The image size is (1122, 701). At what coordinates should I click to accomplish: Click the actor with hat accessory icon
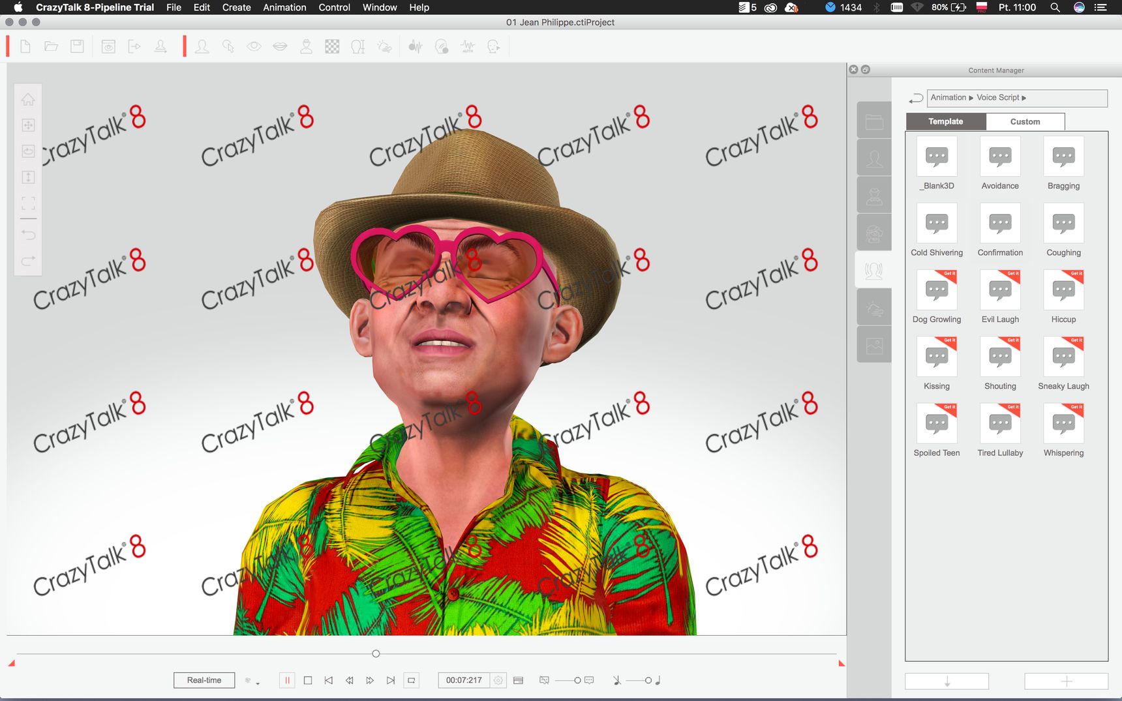point(306,46)
